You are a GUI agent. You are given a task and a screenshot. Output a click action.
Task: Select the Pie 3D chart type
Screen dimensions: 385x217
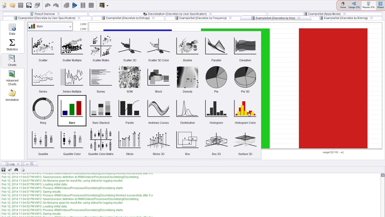click(245, 80)
